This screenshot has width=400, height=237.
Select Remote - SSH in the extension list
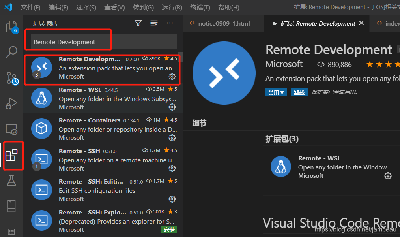(103, 160)
